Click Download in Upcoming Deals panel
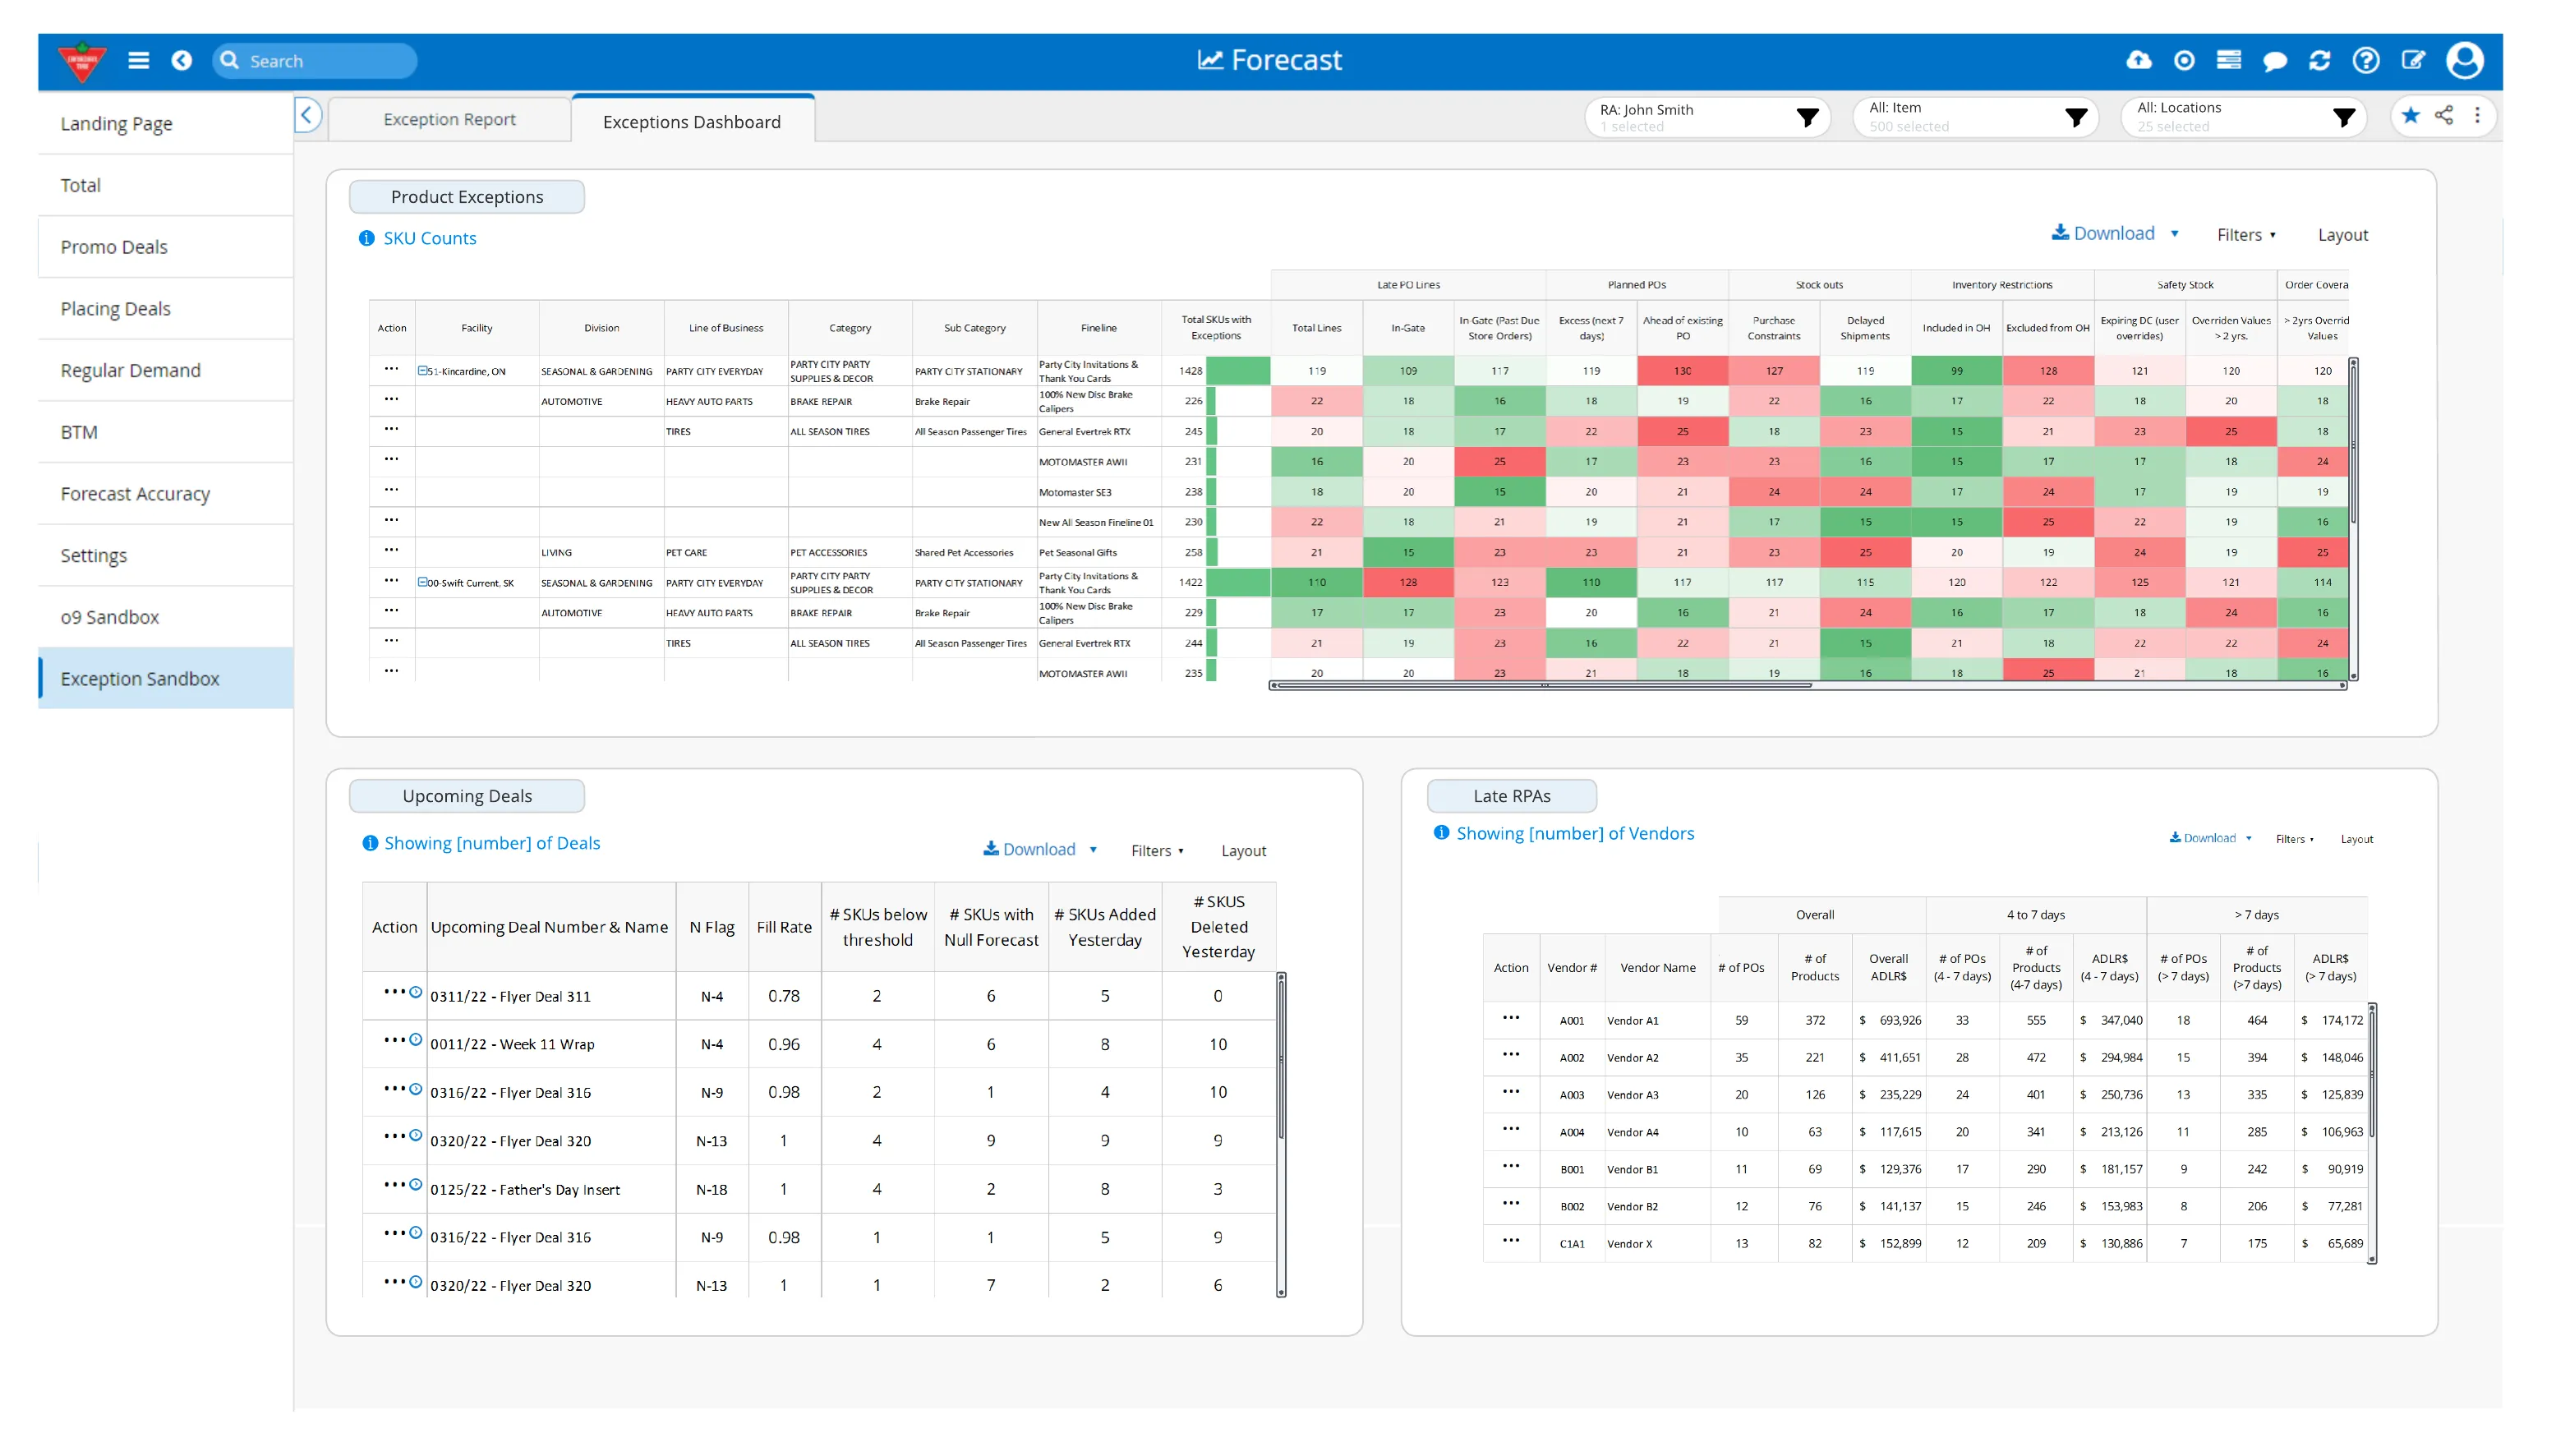This screenshot has height=1456, width=2556. [1029, 849]
